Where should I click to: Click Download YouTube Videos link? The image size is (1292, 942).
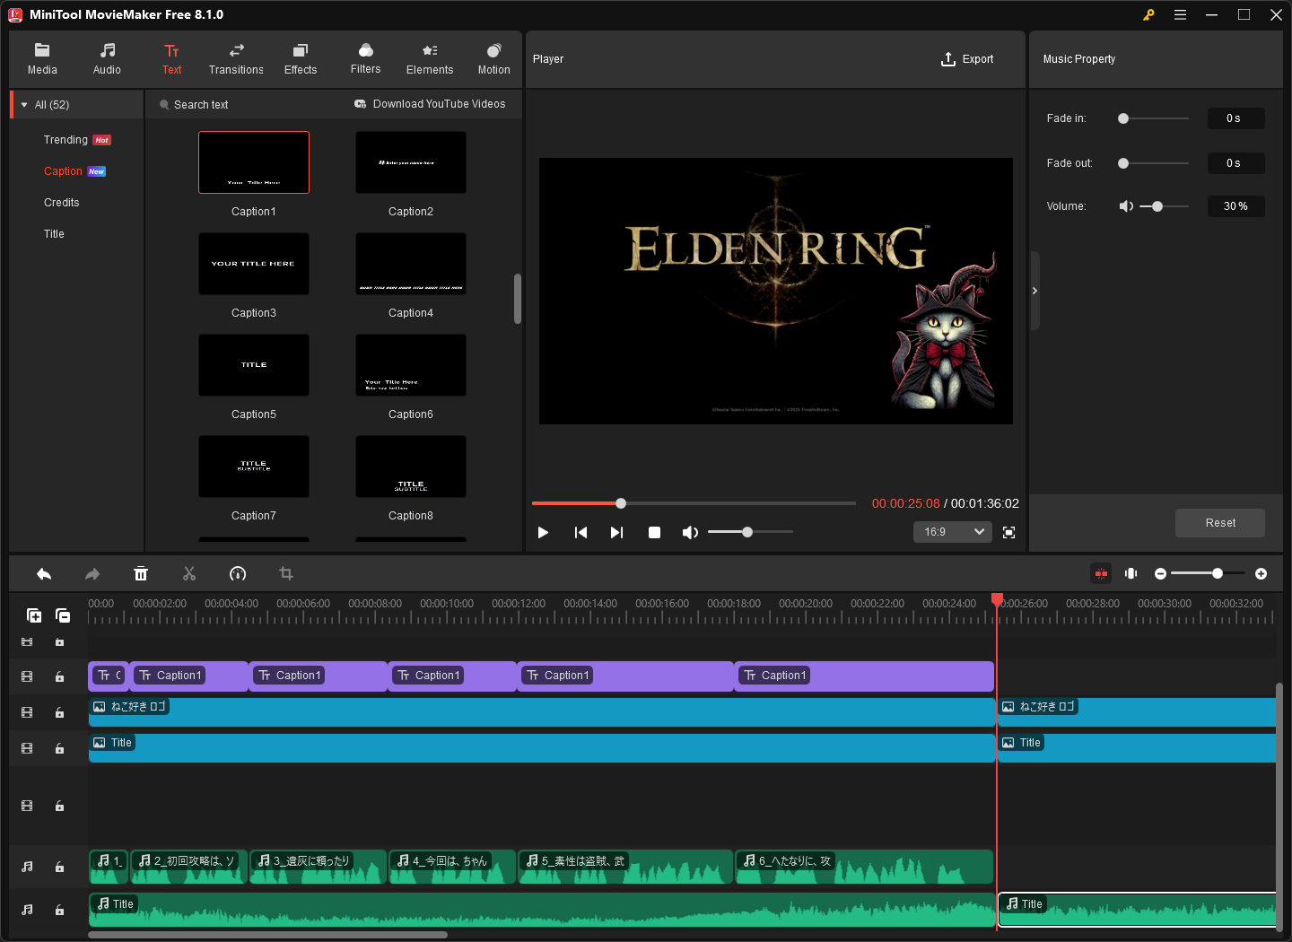439,104
